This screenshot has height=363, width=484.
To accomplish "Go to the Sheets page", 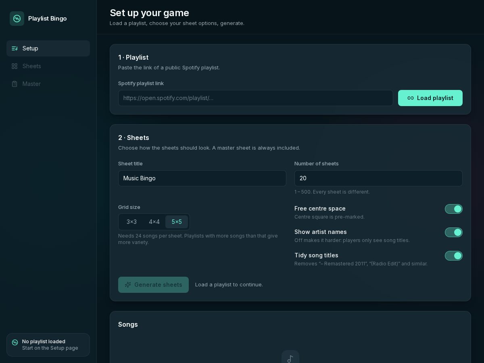I will tap(48, 66).
